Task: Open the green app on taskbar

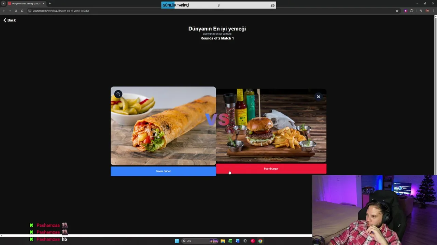Action: tap(230, 241)
